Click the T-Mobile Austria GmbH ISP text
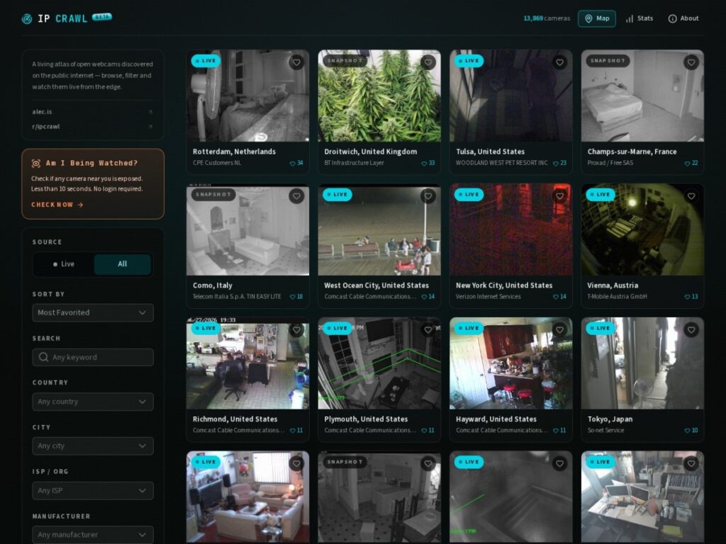 (618, 297)
